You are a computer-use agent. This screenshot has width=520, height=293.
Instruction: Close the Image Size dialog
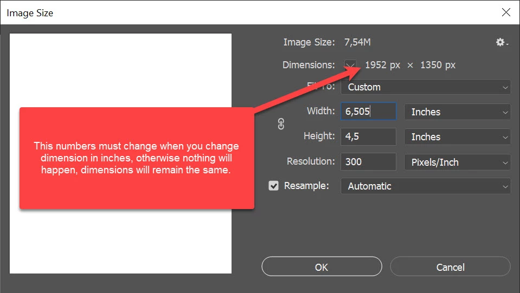click(506, 12)
